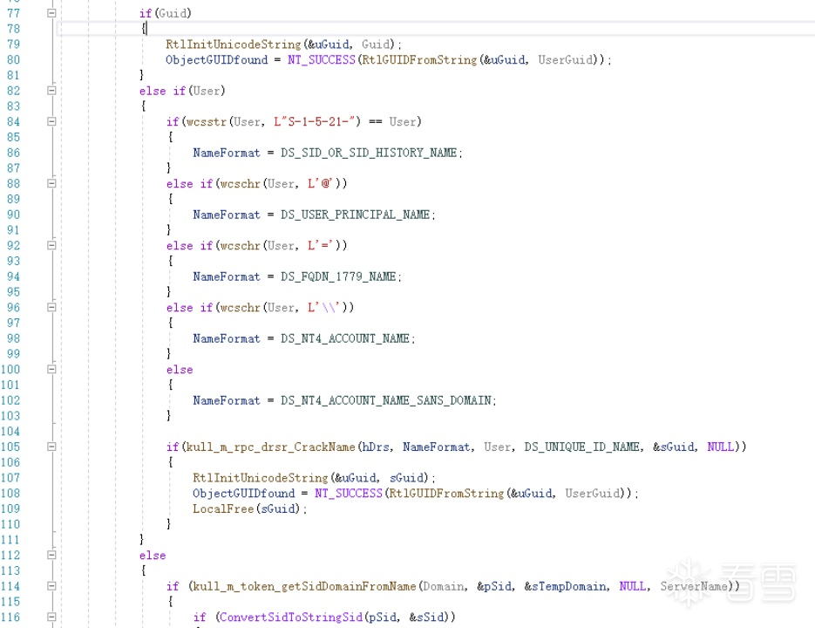This screenshot has width=815, height=628.
Task: Click line number 111 in the gutter
Action: click(x=10, y=540)
